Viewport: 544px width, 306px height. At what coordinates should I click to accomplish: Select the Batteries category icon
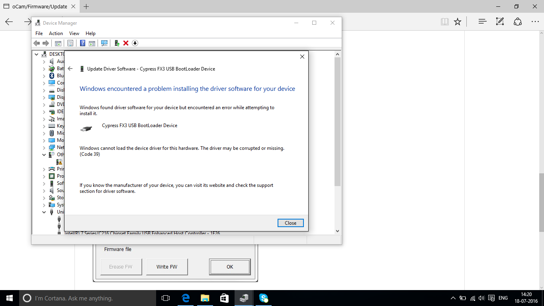[51, 69]
